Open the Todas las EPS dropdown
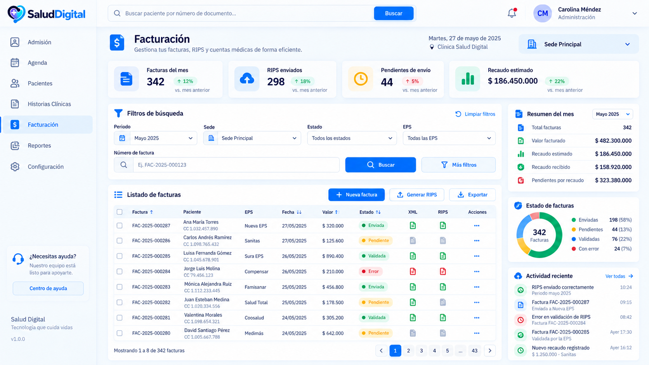The image size is (649, 365). tap(449, 138)
